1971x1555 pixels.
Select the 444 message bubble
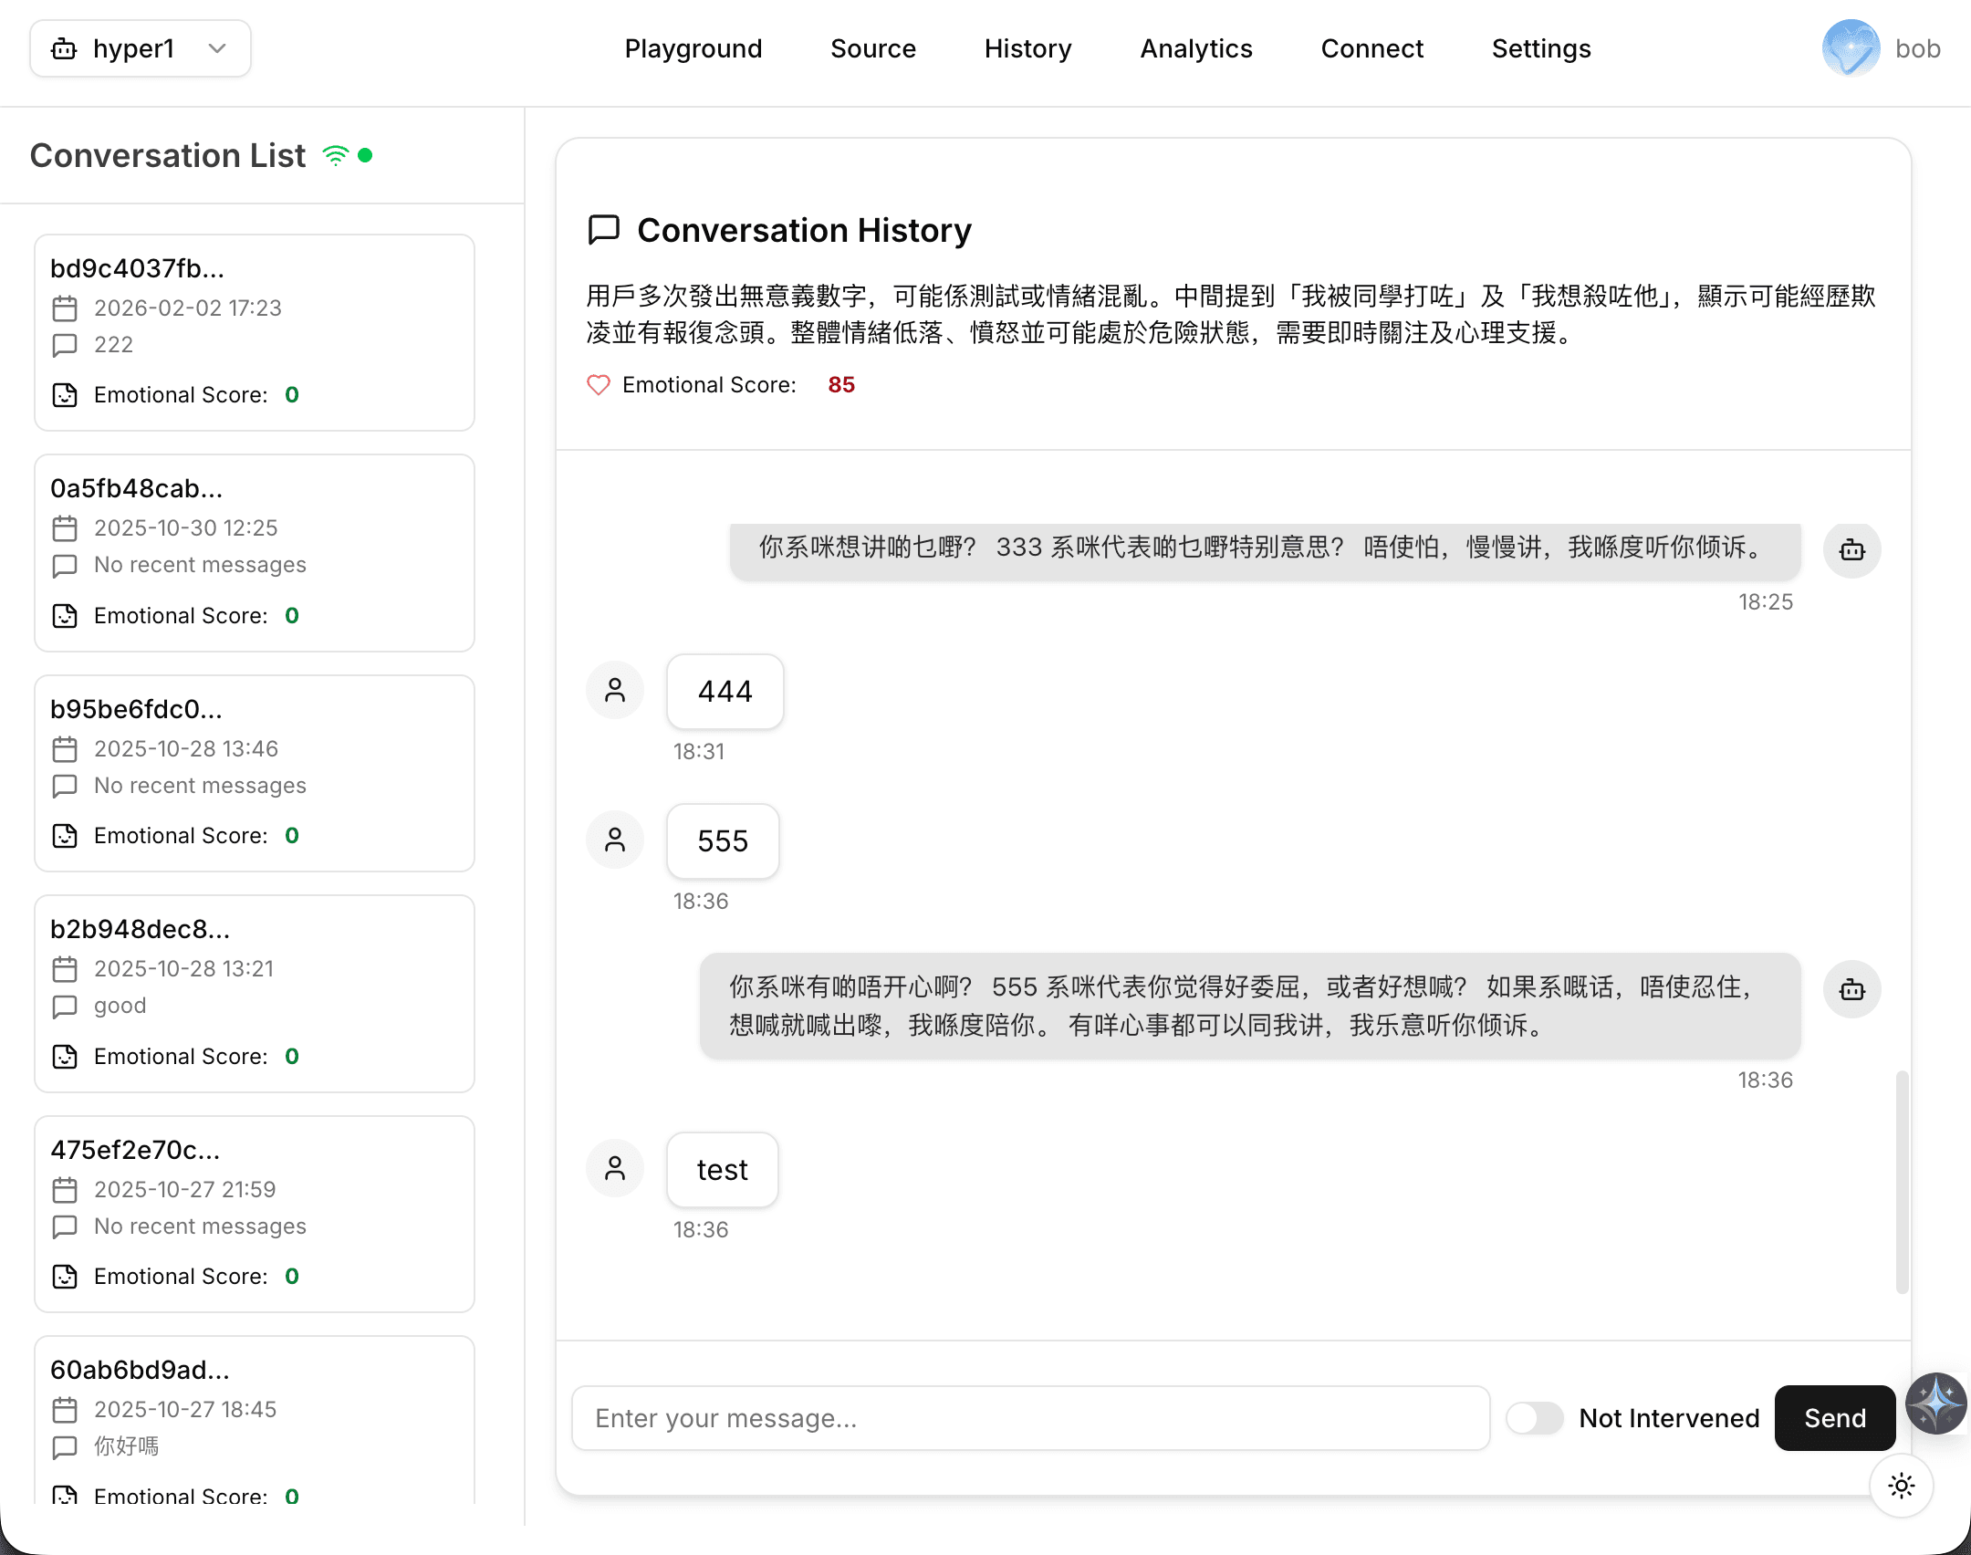tap(725, 692)
